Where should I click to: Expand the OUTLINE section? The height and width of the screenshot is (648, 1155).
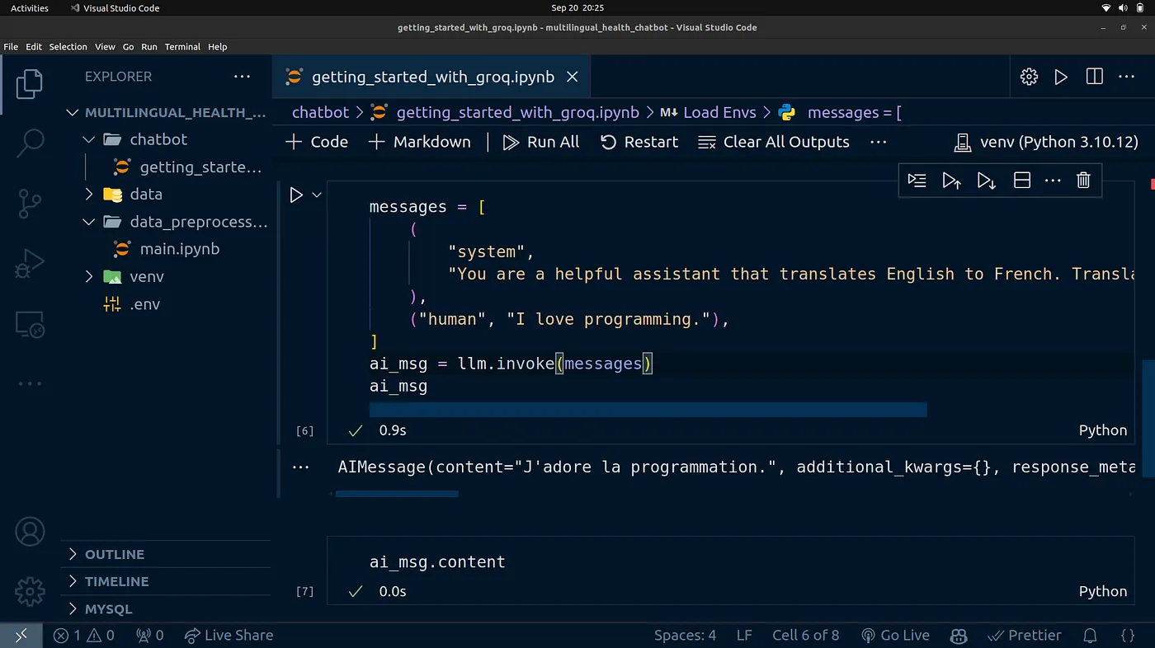pyautogui.click(x=115, y=555)
